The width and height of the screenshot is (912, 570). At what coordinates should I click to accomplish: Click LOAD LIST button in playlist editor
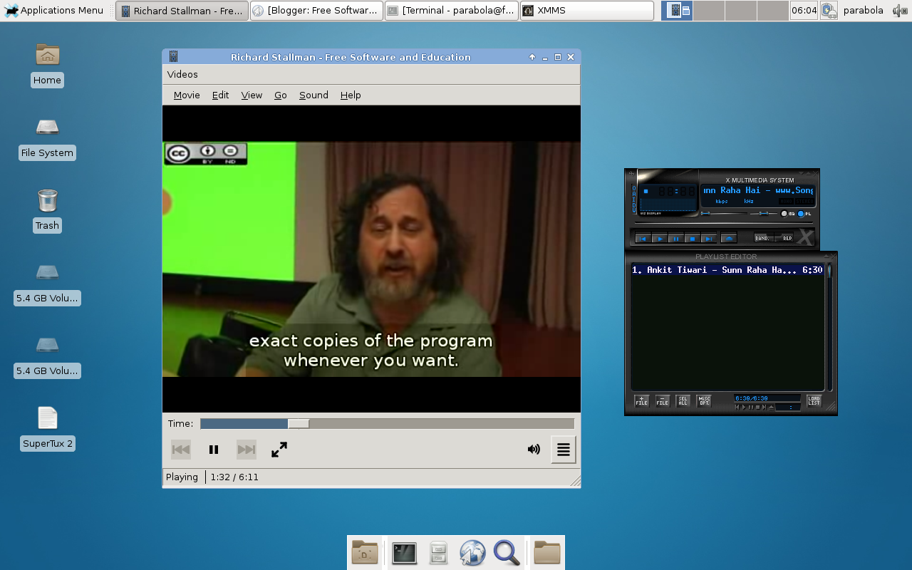point(814,401)
